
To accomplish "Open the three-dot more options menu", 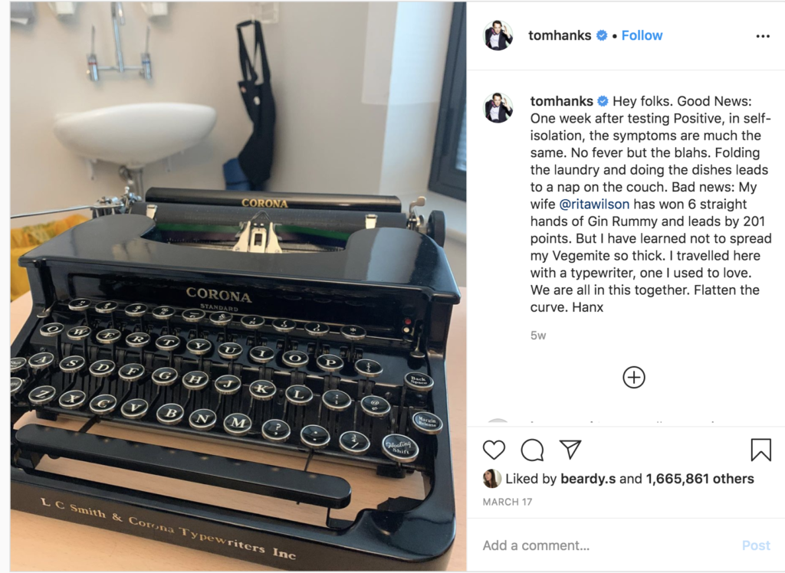I will [x=763, y=36].
